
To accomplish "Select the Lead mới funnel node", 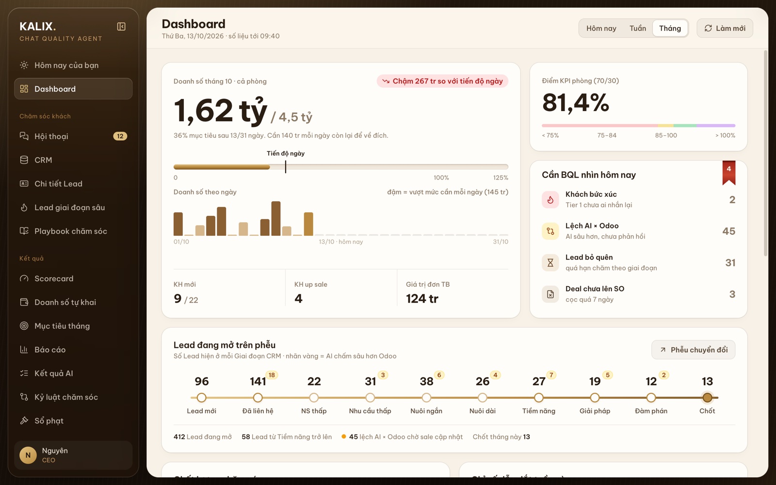I will tap(202, 398).
